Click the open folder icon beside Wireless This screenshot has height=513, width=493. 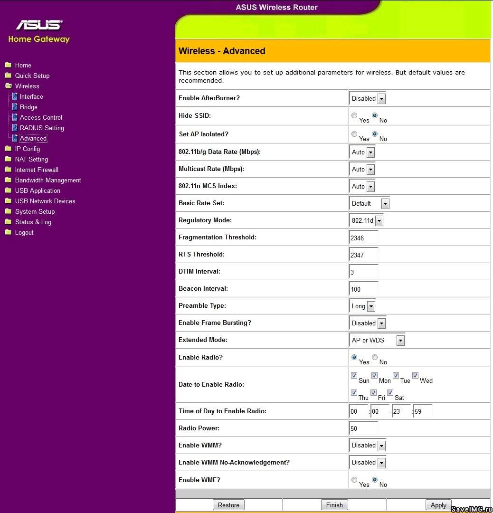[x=8, y=86]
